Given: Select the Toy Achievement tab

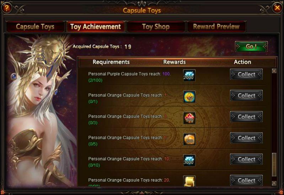Looking at the screenshot, I should click(96, 27).
